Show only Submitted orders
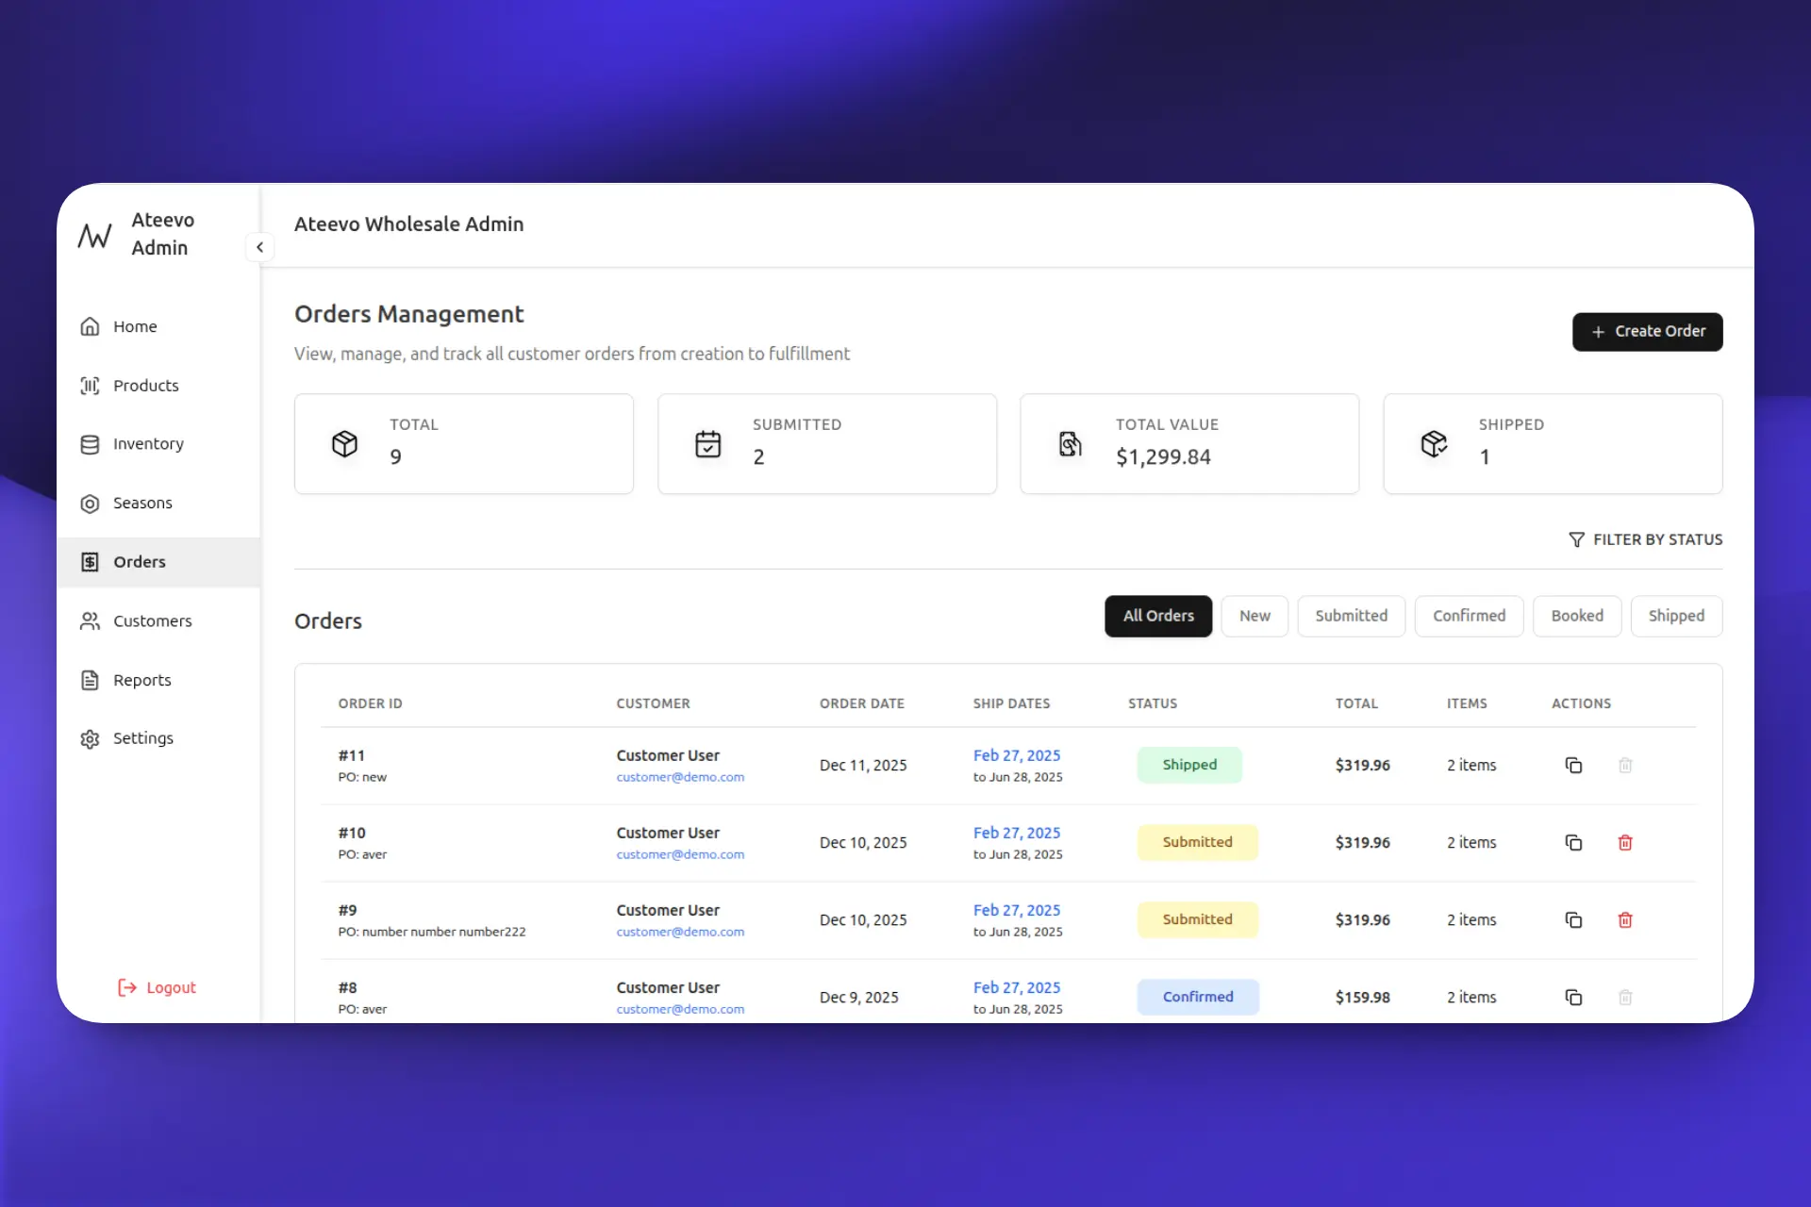Image resolution: width=1811 pixels, height=1207 pixels. click(x=1351, y=616)
